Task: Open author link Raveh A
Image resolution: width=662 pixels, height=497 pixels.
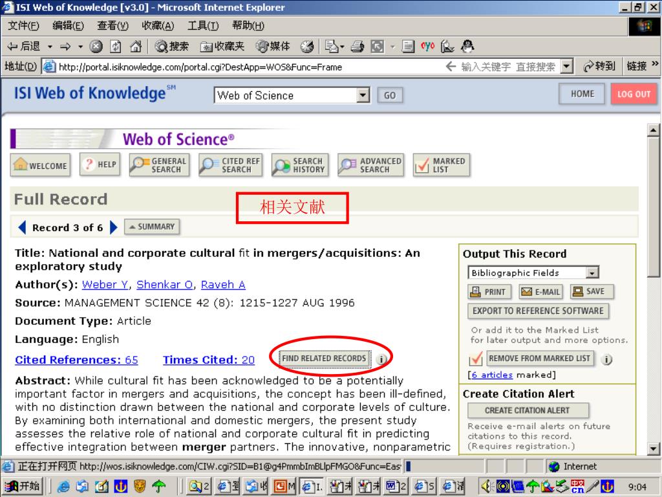Action: pyautogui.click(x=223, y=285)
